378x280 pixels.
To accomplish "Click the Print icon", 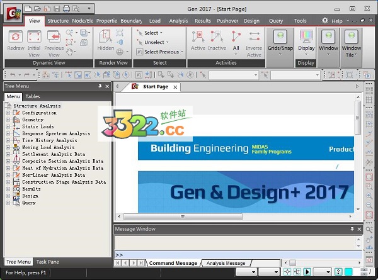I will [x=66, y=9].
